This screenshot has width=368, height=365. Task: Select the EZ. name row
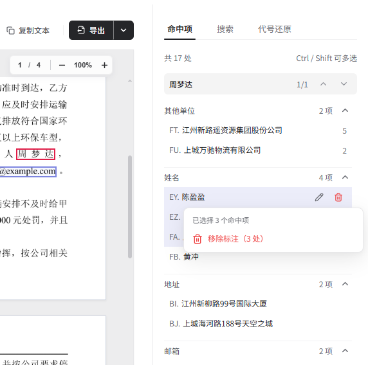(x=174, y=217)
